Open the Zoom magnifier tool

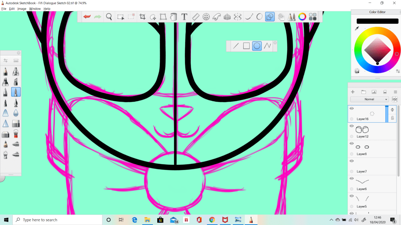point(109,17)
